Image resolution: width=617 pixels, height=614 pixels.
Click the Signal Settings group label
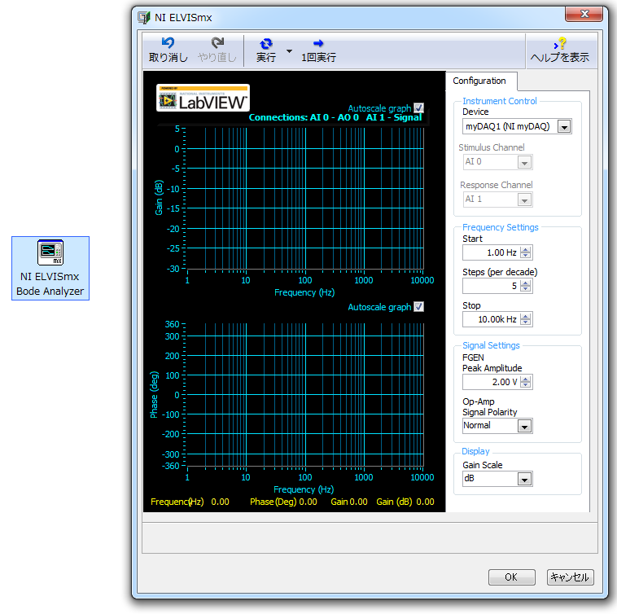491,345
